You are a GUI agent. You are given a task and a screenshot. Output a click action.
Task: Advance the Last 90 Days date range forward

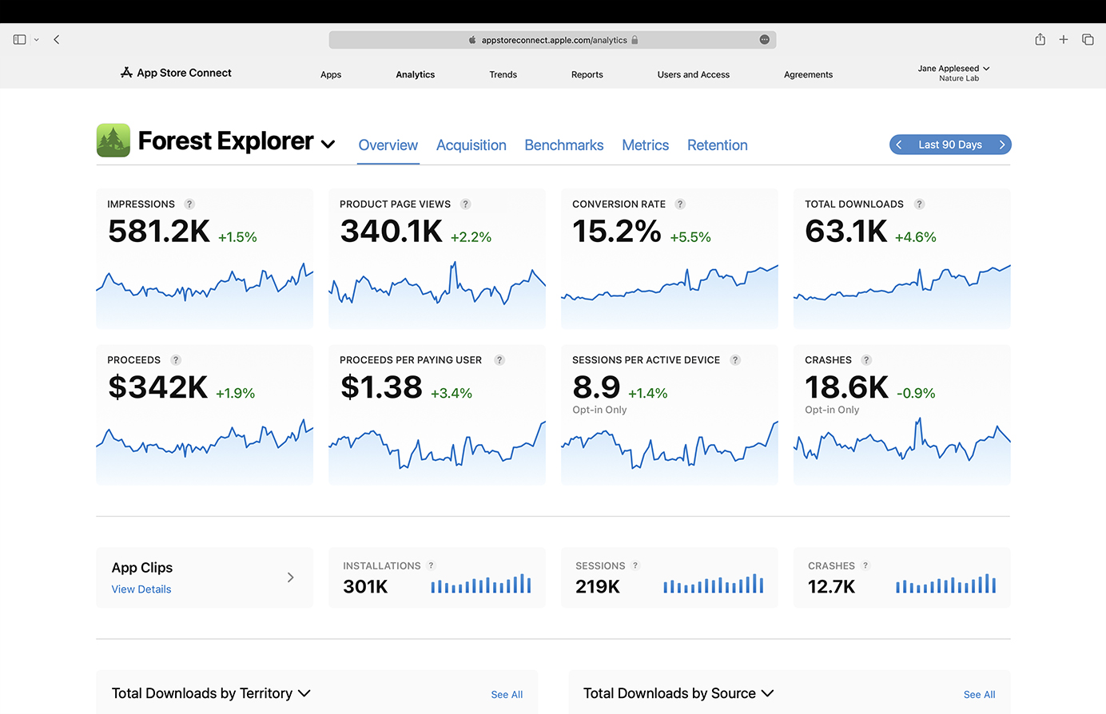pos(1002,144)
